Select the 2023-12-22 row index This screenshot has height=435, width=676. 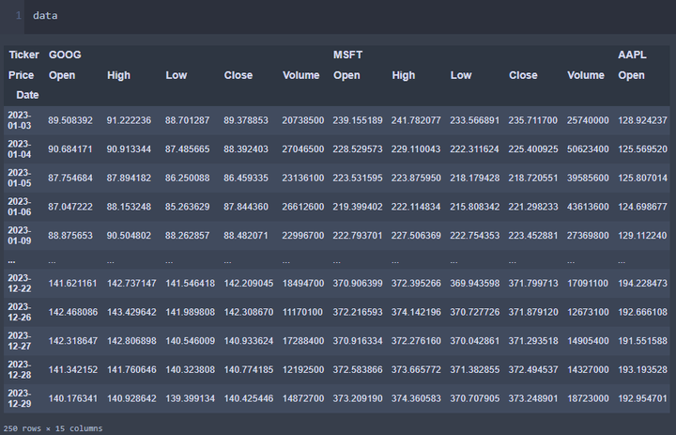click(20, 283)
